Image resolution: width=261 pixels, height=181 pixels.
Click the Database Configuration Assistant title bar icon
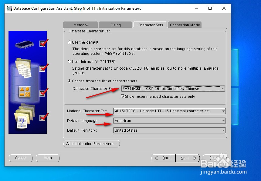tap(9, 8)
